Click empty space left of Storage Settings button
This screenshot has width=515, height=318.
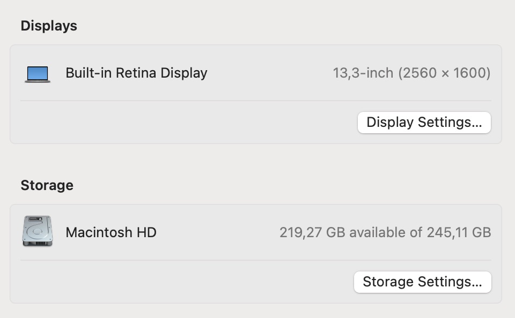point(188,282)
